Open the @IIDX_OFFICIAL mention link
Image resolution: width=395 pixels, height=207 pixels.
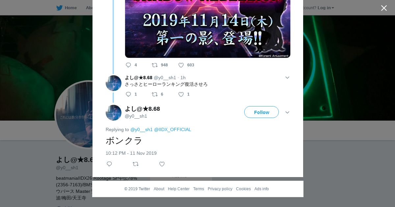[172, 129]
